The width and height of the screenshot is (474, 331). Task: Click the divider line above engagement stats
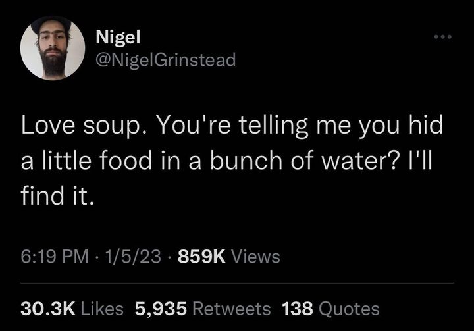pyautogui.click(x=237, y=284)
